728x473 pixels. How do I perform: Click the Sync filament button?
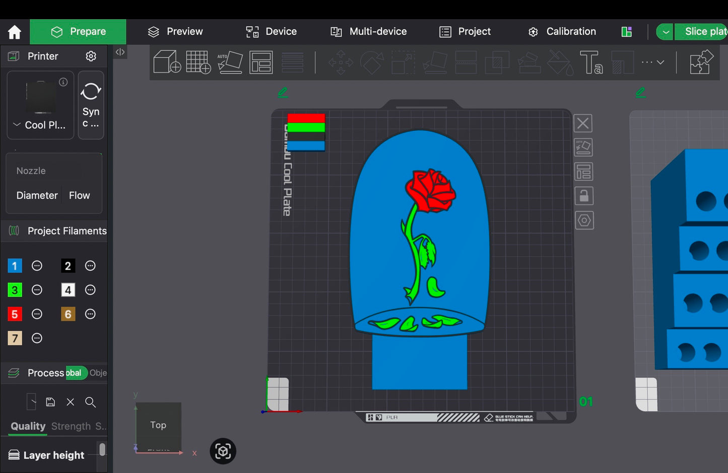(91, 105)
